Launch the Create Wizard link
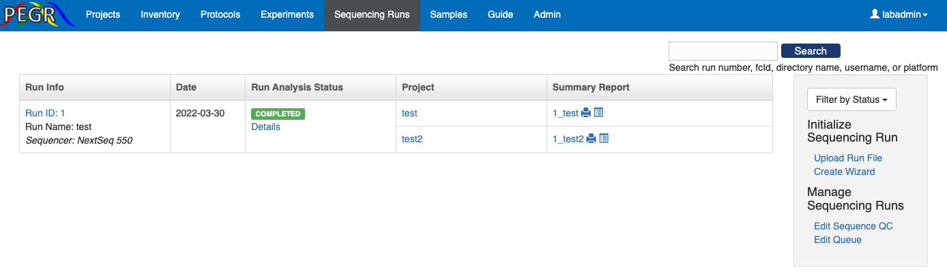The image size is (947, 275). 844,172
